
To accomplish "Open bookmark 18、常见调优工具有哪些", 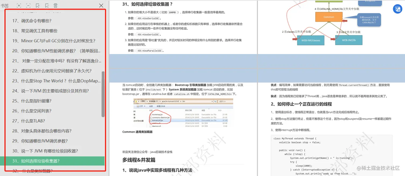I will (x=35, y=31).
